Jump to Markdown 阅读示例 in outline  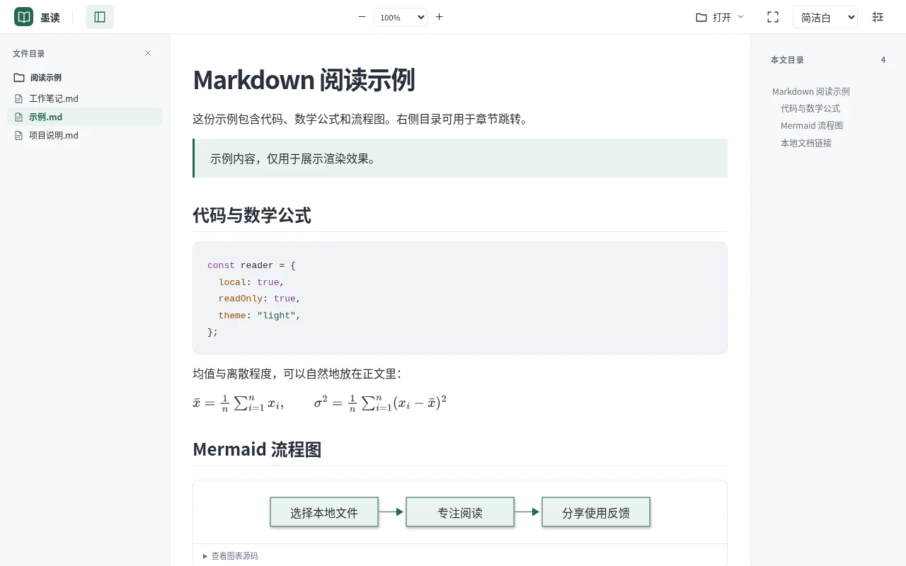click(x=811, y=91)
